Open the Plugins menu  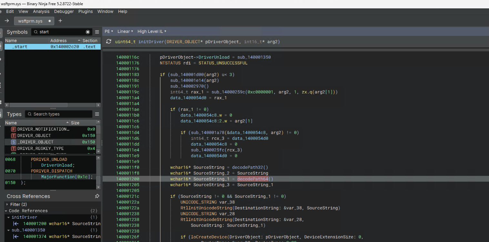(85, 11)
